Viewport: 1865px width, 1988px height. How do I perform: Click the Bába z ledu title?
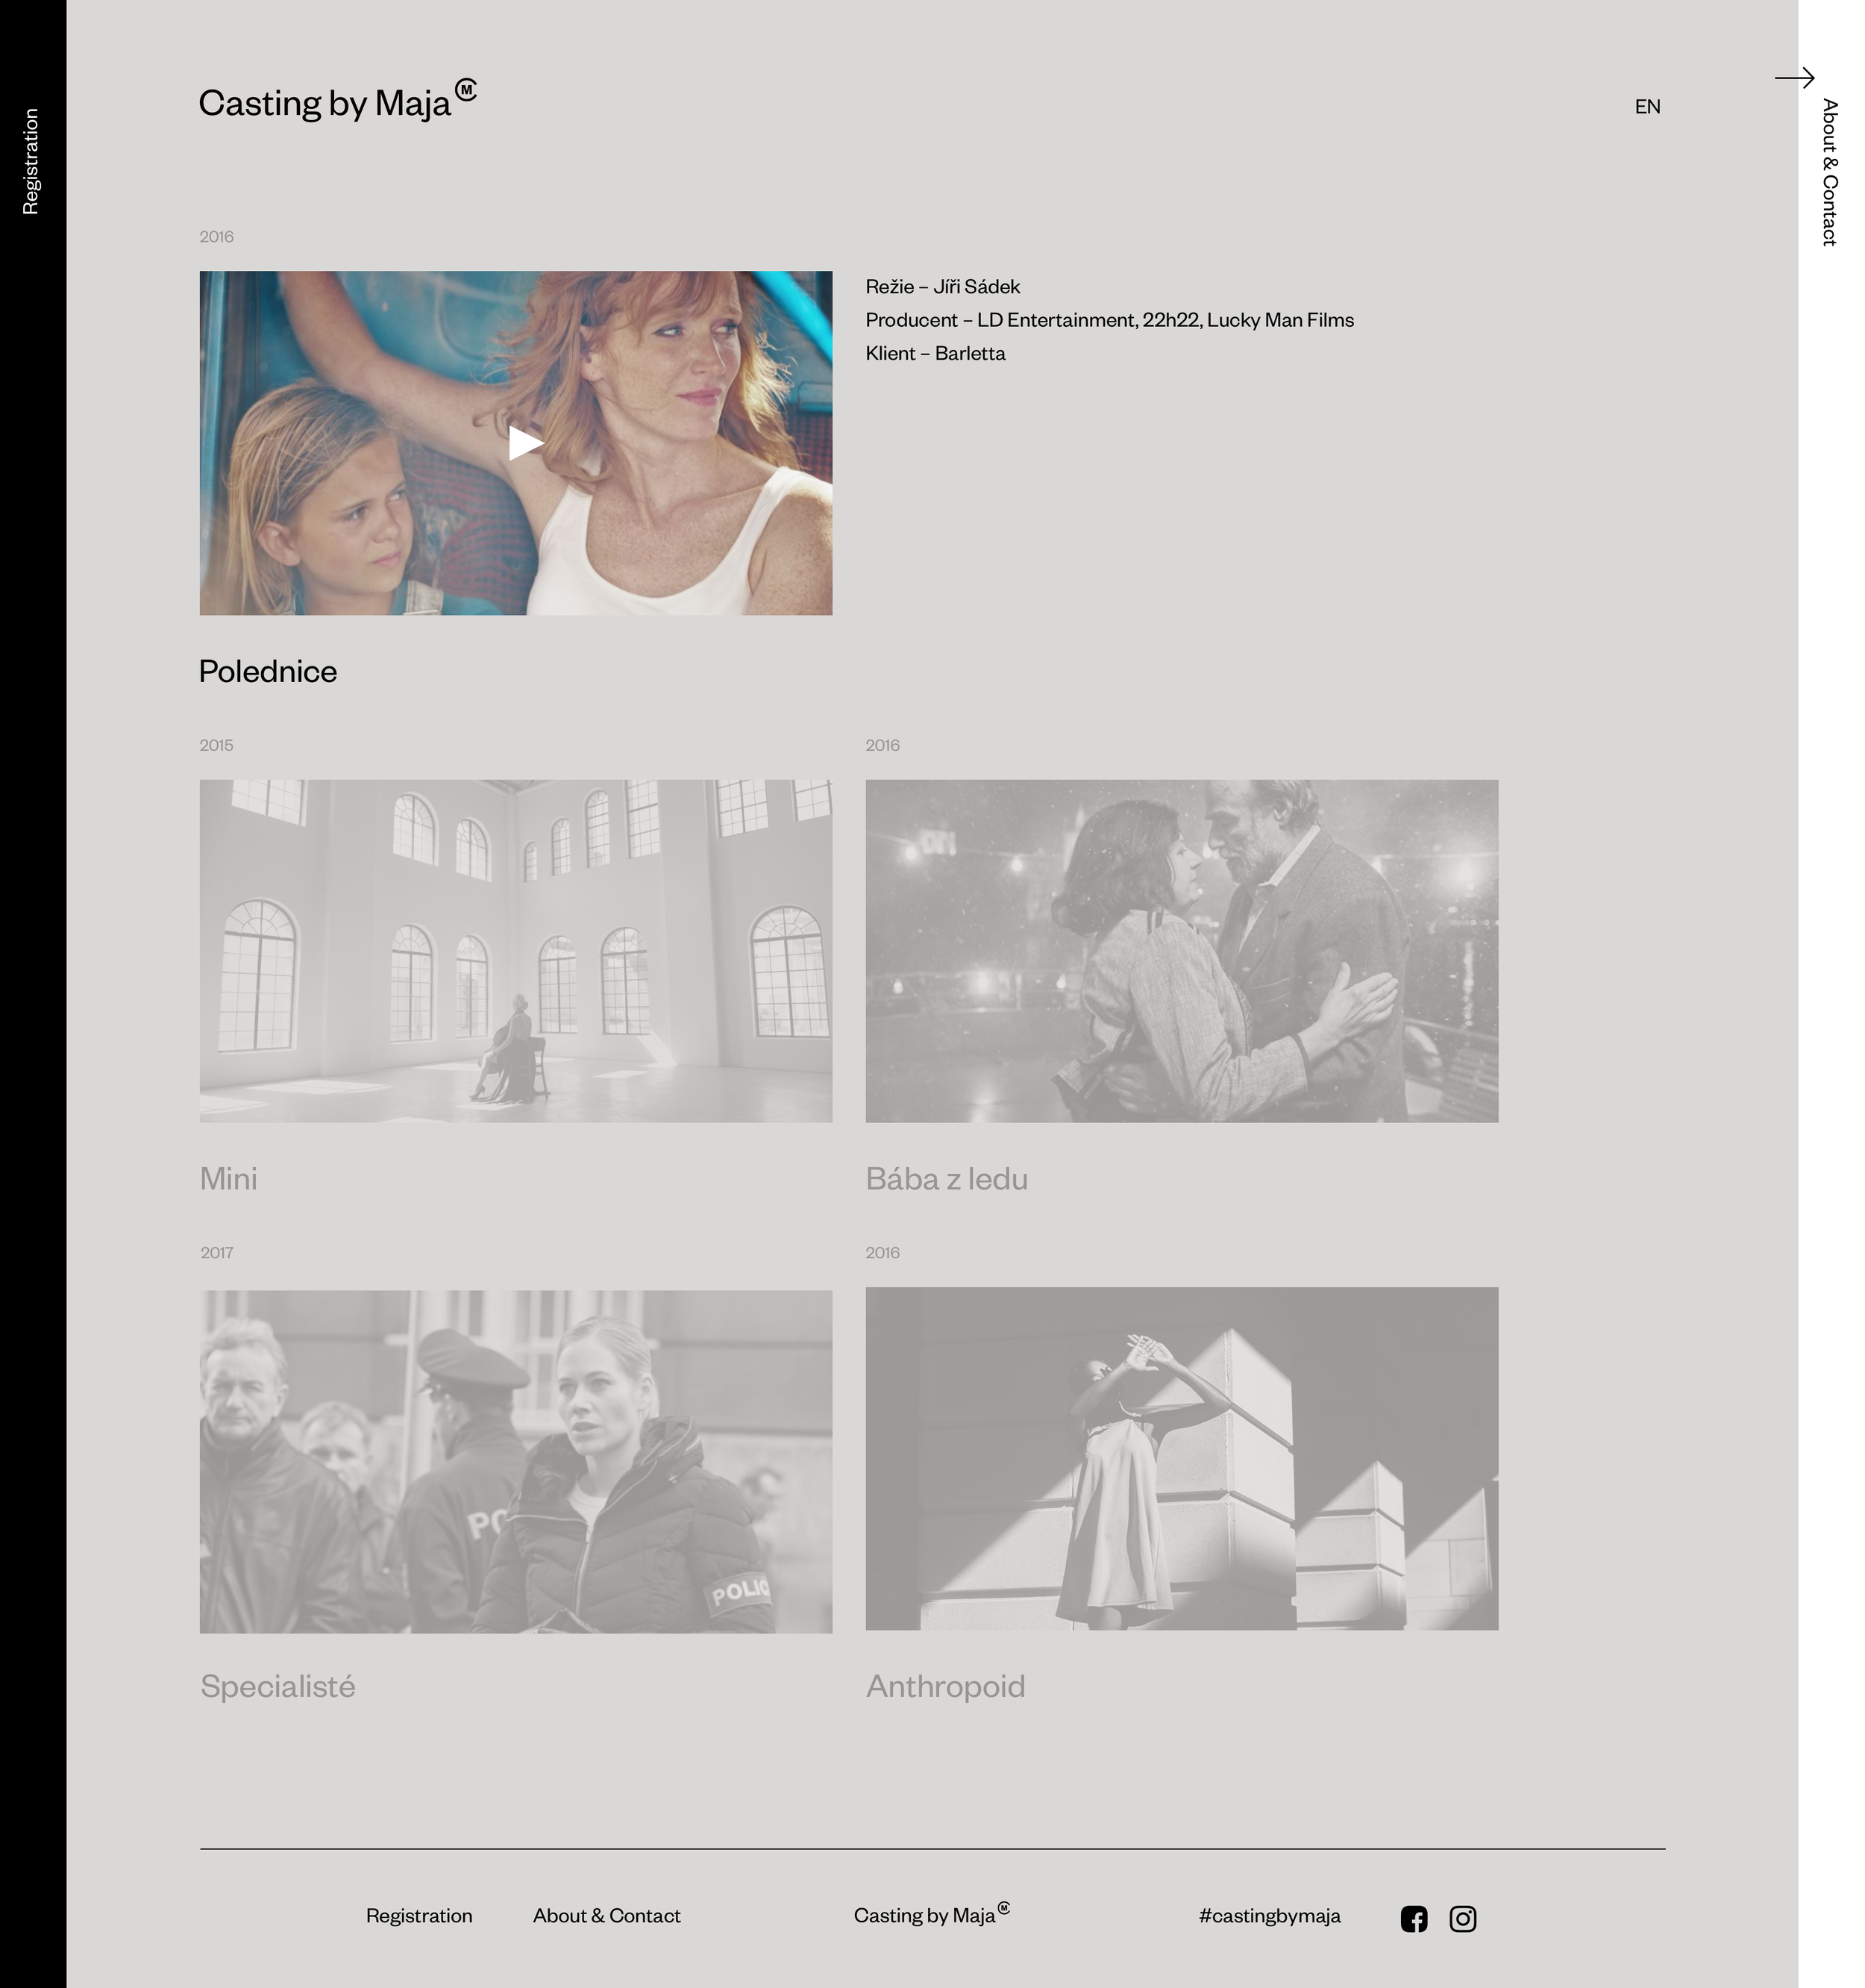tap(947, 1179)
